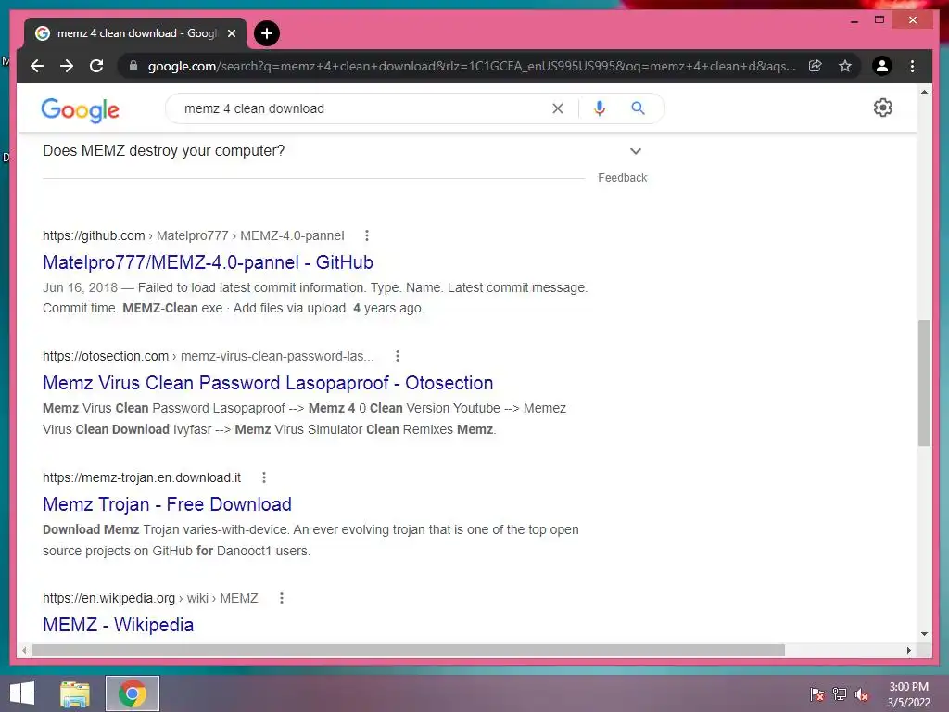Click snippet text 'Jun 16, 2018'
The width and height of the screenshot is (949, 712).
click(x=80, y=287)
